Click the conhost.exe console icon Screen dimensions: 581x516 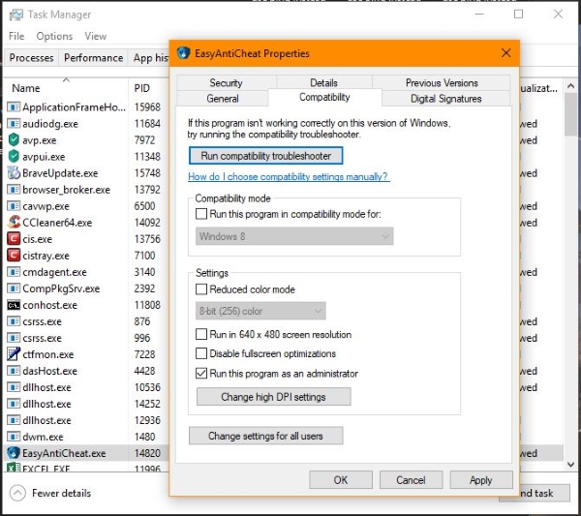pos(14,305)
